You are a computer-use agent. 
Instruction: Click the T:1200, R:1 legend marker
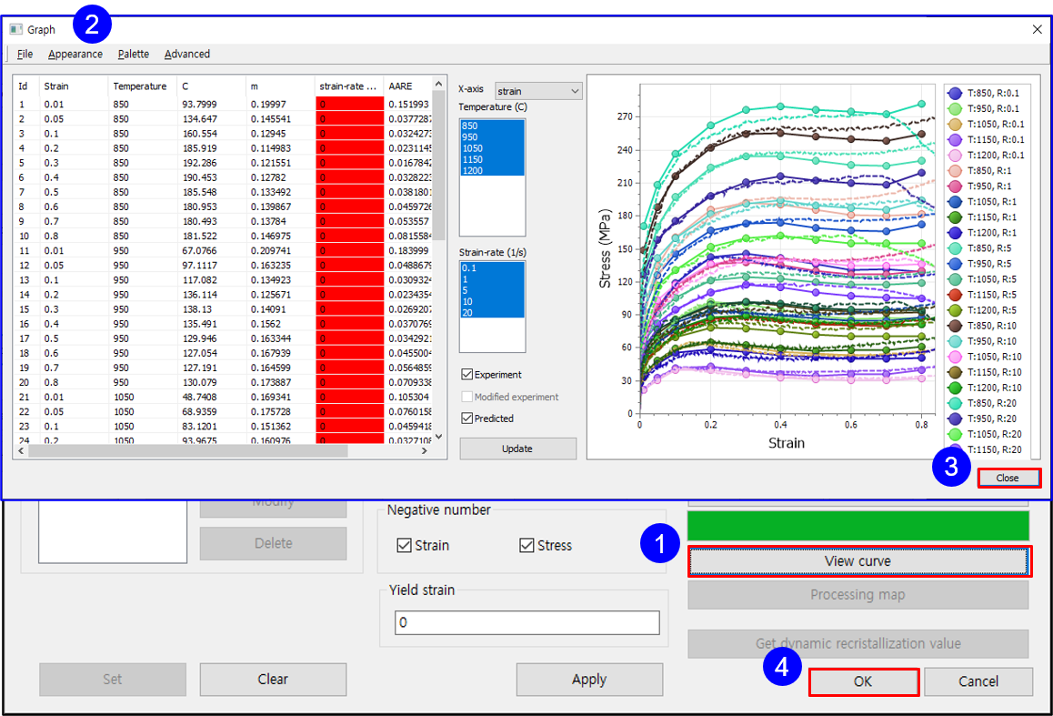tap(955, 232)
